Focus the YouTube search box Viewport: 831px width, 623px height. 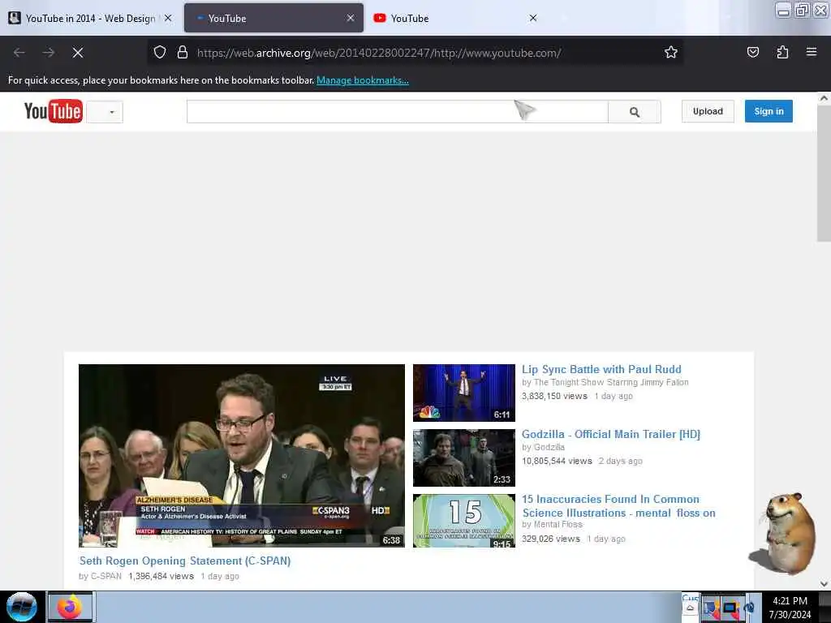[398, 112]
